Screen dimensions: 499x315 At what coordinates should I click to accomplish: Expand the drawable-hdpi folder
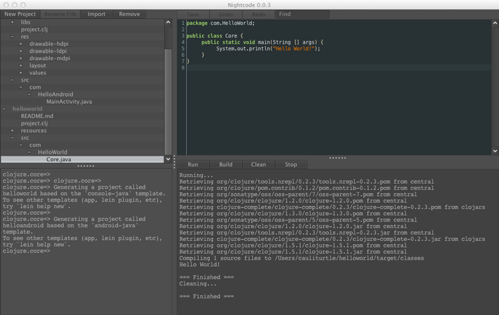[x=21, y=44]
